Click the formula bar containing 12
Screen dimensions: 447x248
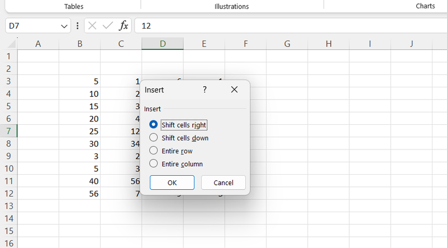pyautogui.click(x=291, y=26)
